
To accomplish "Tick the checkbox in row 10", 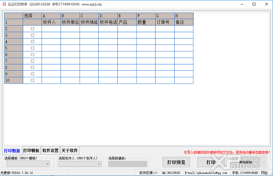I will coord(32,80).
